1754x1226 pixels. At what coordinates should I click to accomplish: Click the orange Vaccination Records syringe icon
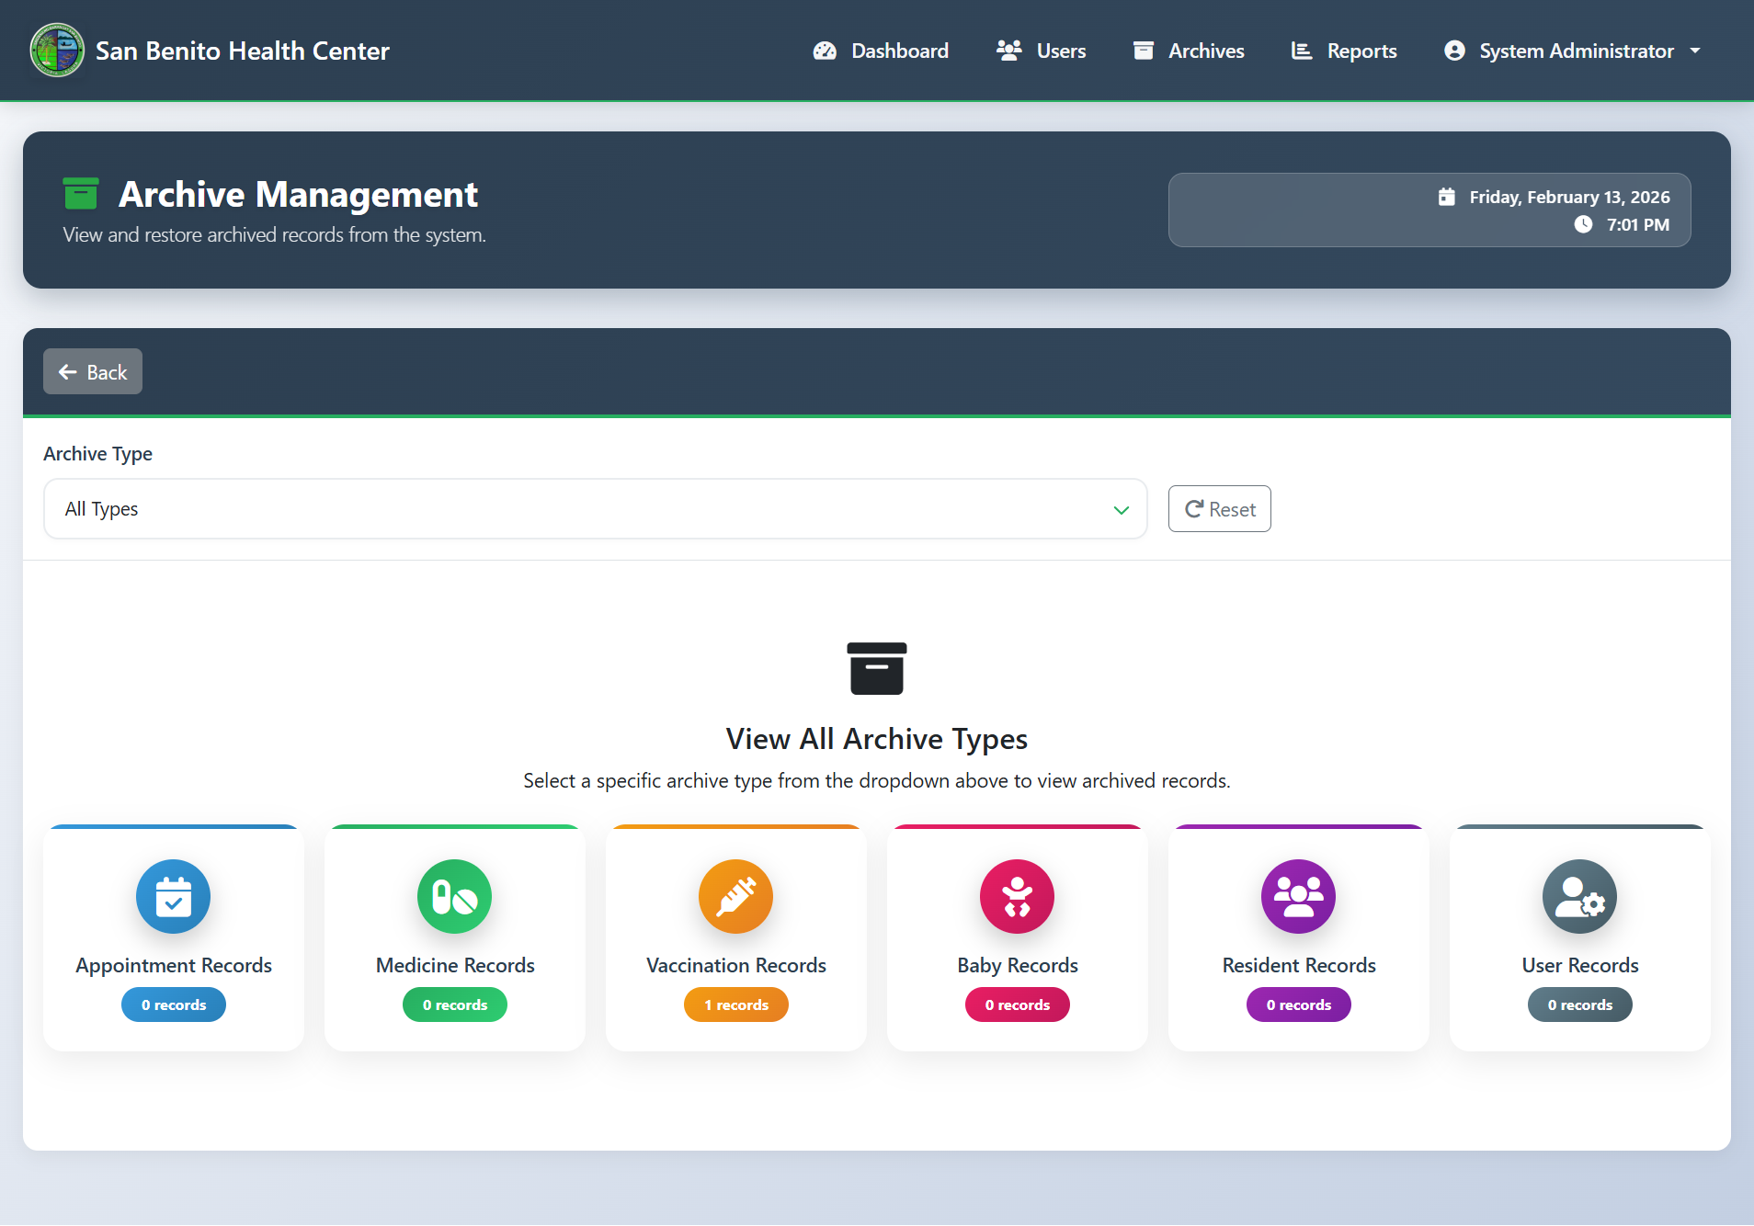(735, 896)
